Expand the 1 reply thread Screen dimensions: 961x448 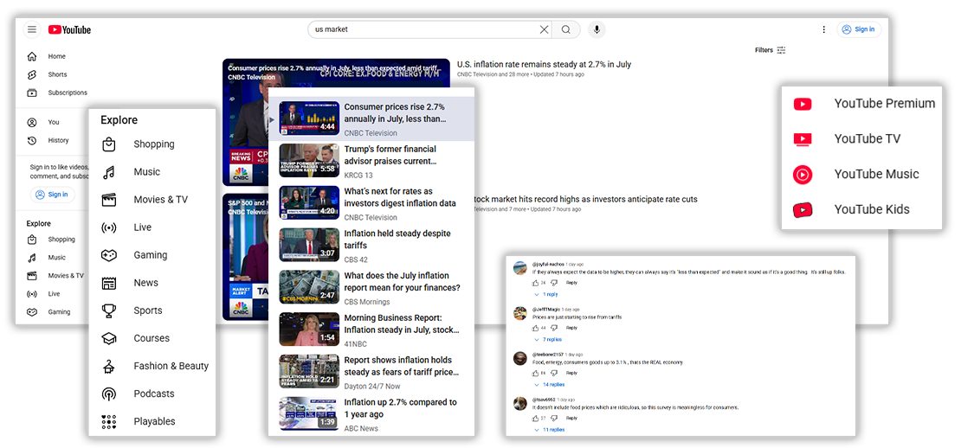pos(546,294)
